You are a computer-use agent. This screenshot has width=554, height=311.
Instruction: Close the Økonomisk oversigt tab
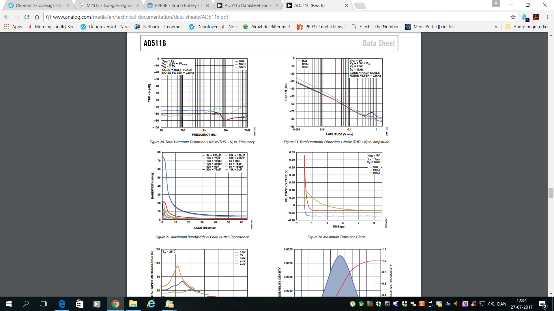tap(68, 5)
